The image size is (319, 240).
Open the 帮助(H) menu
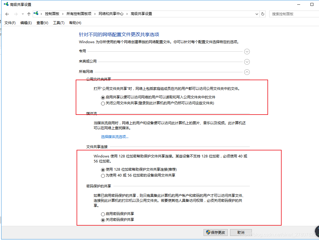coord(75,23)
